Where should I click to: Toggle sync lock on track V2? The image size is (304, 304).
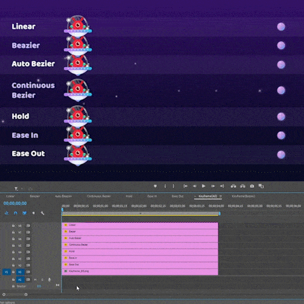coord(28,265)
